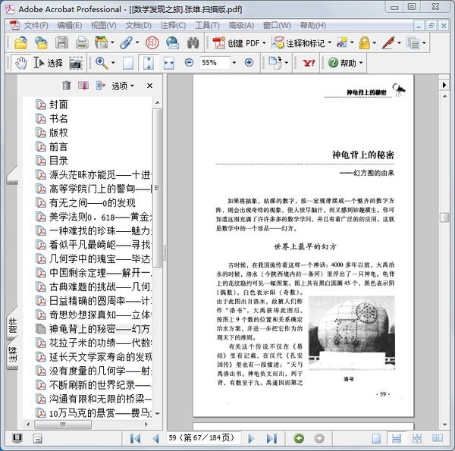
Task: Open the 目录 bookmark
Action: [58, 161]
